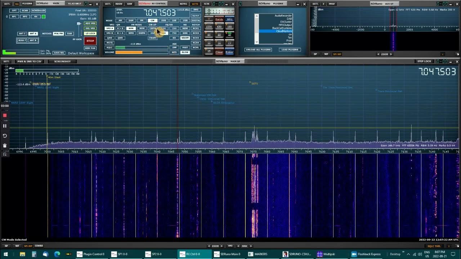Decrease Main SP zoom with left arrow
The image size is (461, 259).
coord(209,246)
